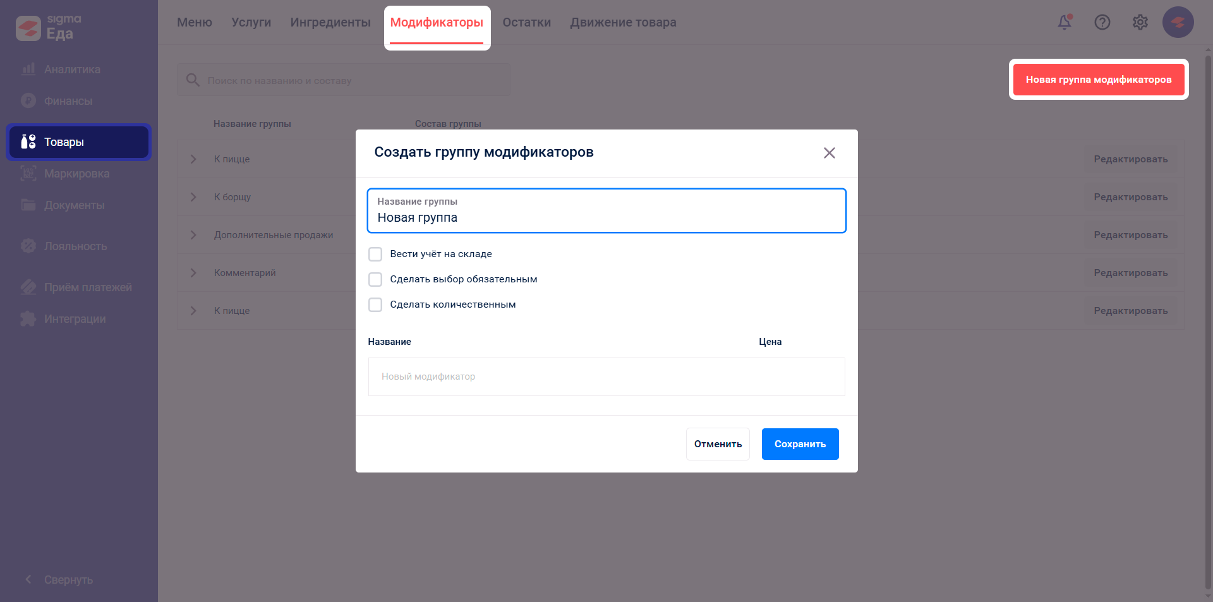Check Сделать выбор обязательным
Screen dimensions: 1213x602
375,279
